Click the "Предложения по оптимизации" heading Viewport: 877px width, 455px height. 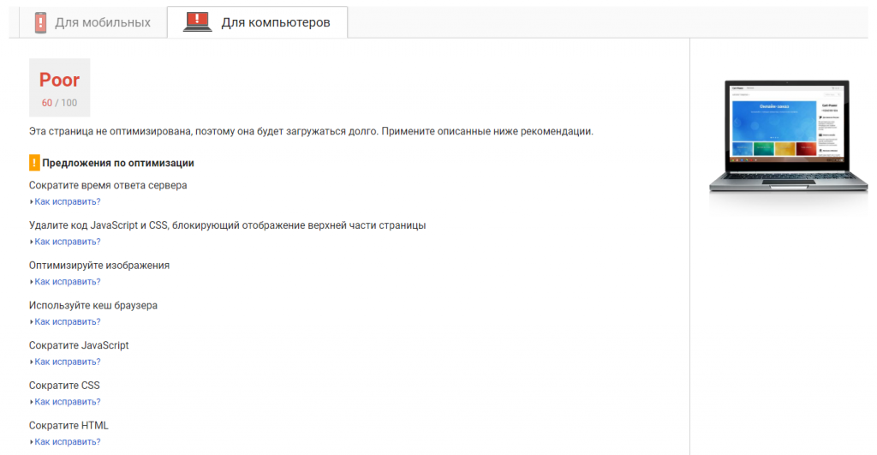point(118,163)
